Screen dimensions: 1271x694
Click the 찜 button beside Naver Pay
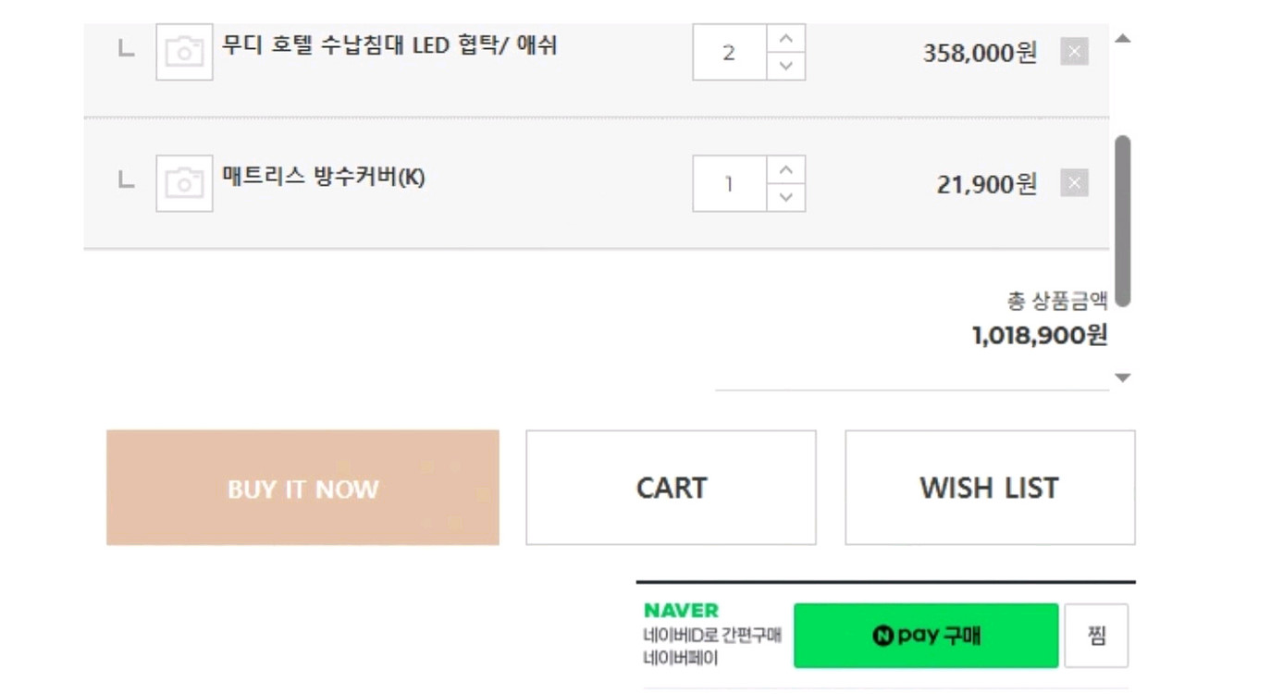1096,636
